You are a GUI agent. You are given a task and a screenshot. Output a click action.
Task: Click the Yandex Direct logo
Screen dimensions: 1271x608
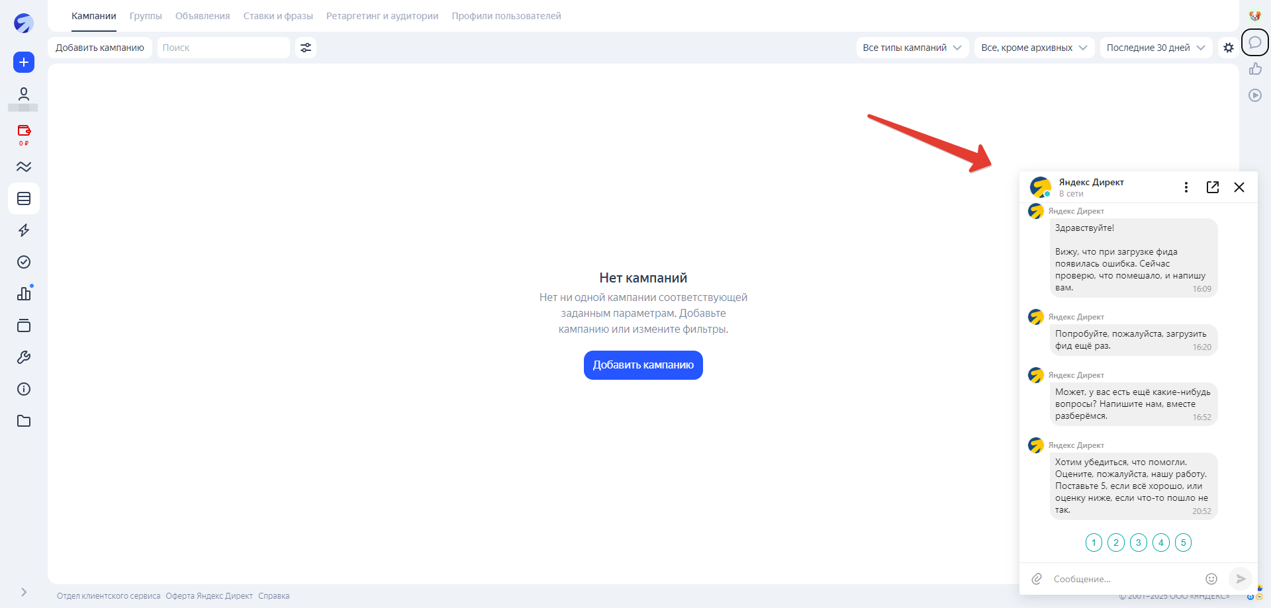click(24, 23)
